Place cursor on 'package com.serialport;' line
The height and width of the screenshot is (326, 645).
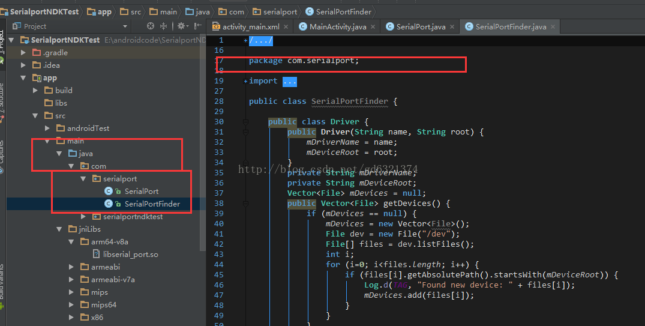click(x=304, y=61)
